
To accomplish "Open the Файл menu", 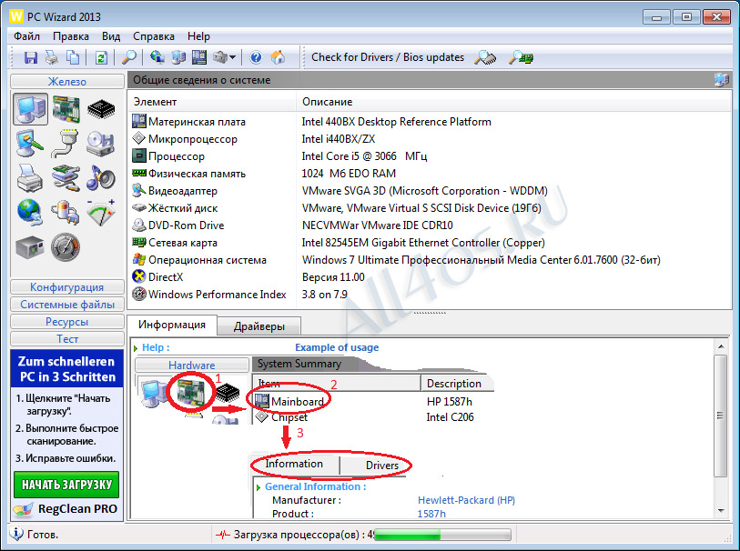I will click(26, 36).
